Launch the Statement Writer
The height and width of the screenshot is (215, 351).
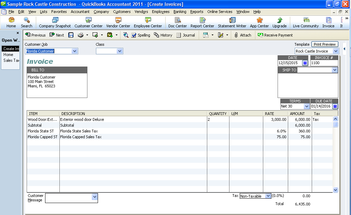(x=232, y=23)
